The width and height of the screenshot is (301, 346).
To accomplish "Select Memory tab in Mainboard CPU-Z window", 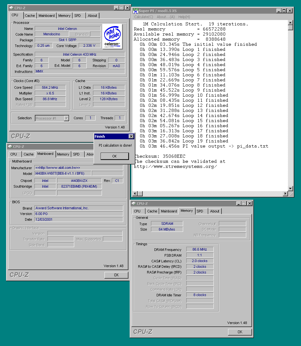I will pos(63,154).
